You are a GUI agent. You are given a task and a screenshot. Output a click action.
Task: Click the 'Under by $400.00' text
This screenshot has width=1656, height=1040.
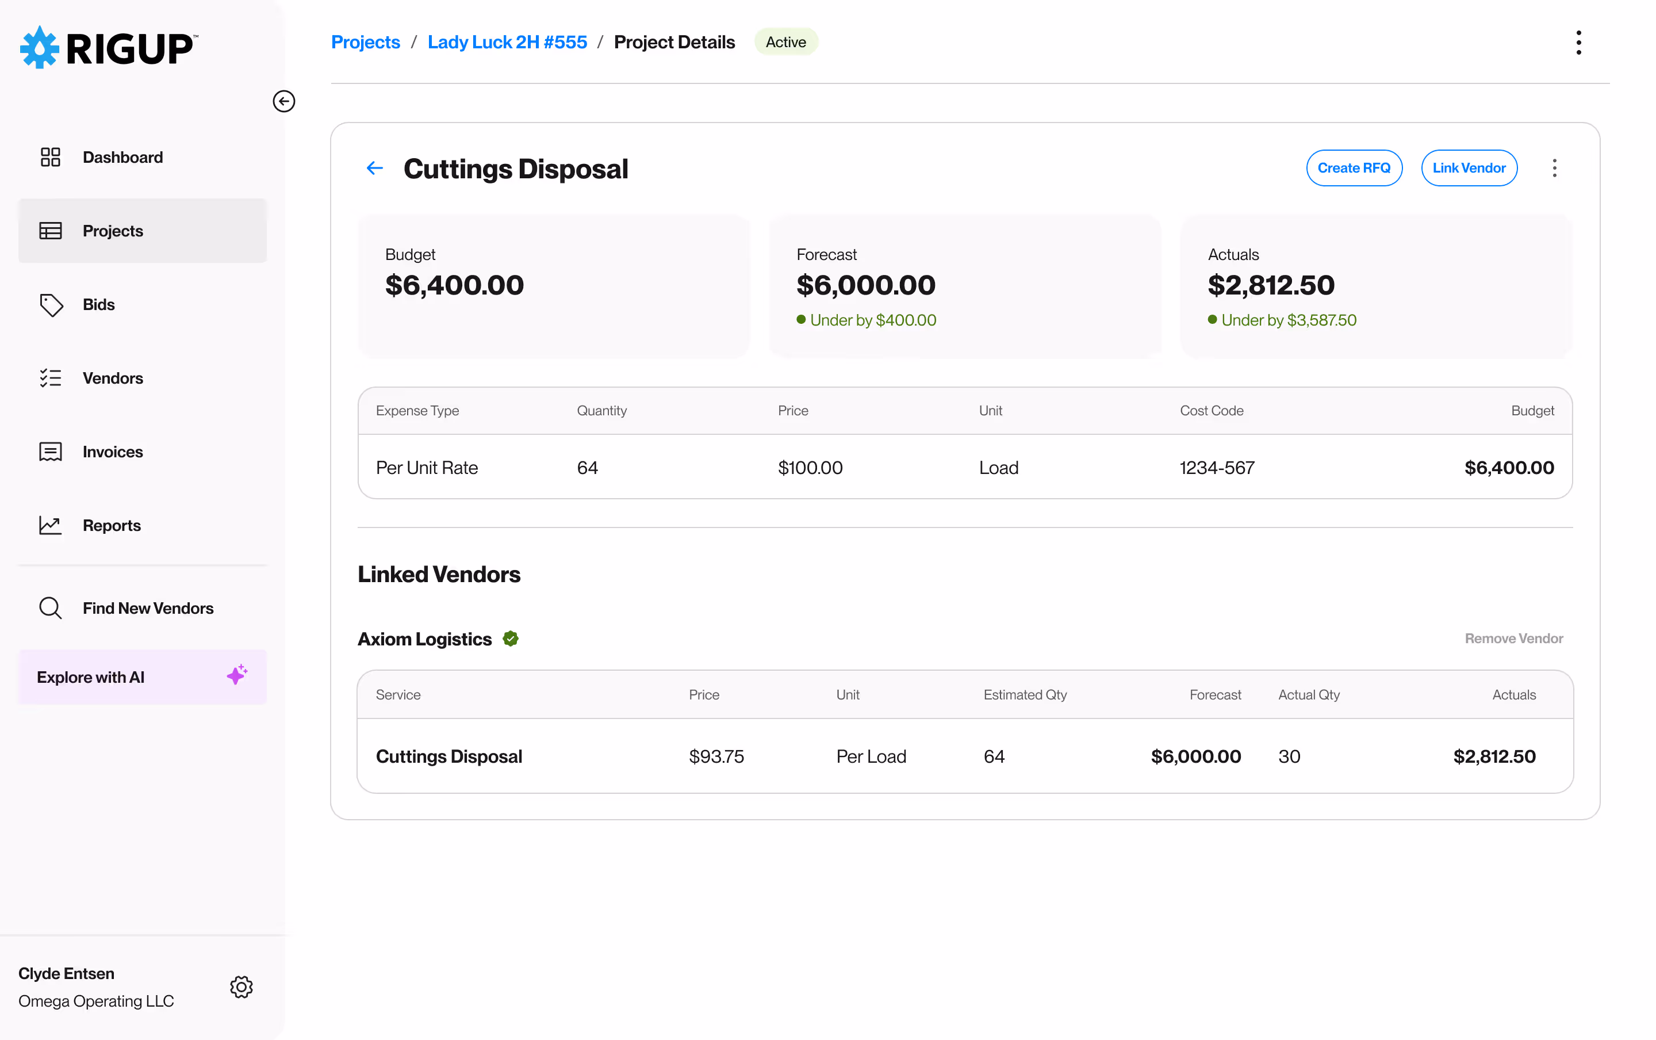[x=873, y=320]
